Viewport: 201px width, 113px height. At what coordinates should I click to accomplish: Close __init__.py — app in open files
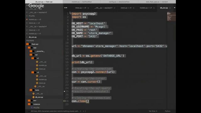pyautogui.click(x=27, y=9)
